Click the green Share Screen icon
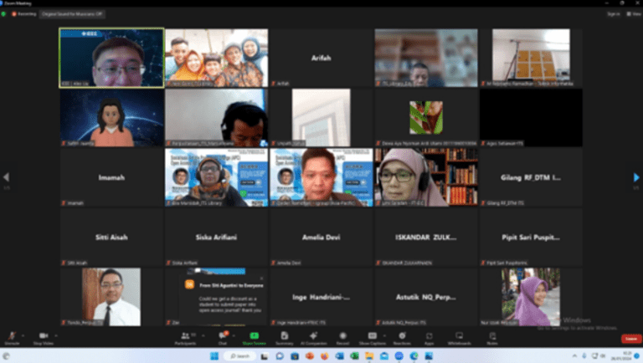This screenshot has height=363, width=643. coord(254,337)
